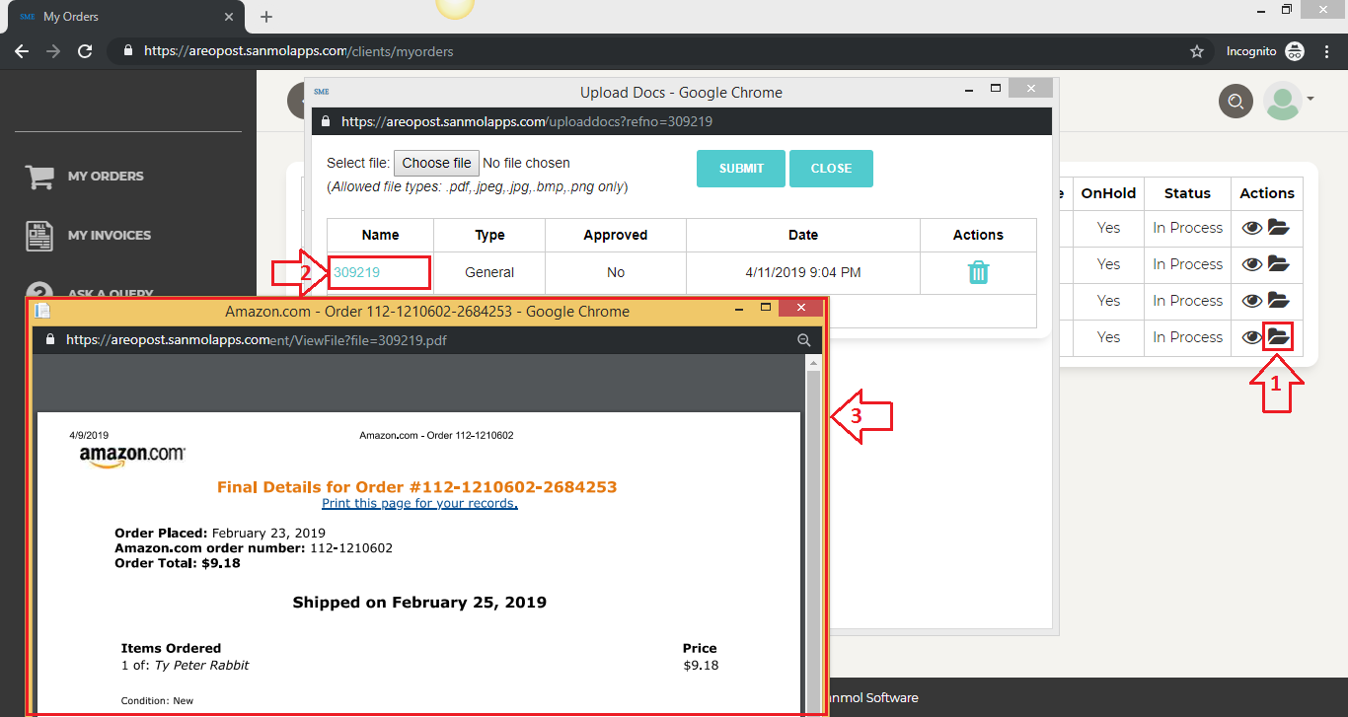The height and width of the screenshot is (717, 1348).
Task: Click the search magnifier icon at top right
Action: [x=1235, y=101]
